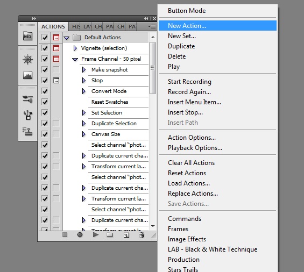This screenshot has width=304, height=272.
Task: Uncheck the Set Selection step checkbox
Action: tap(45, 112)
